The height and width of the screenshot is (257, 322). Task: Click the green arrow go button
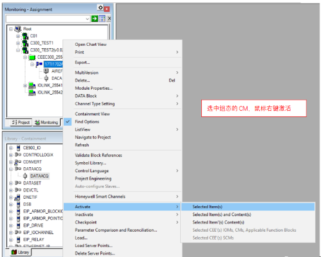click(x=95, y=19)
